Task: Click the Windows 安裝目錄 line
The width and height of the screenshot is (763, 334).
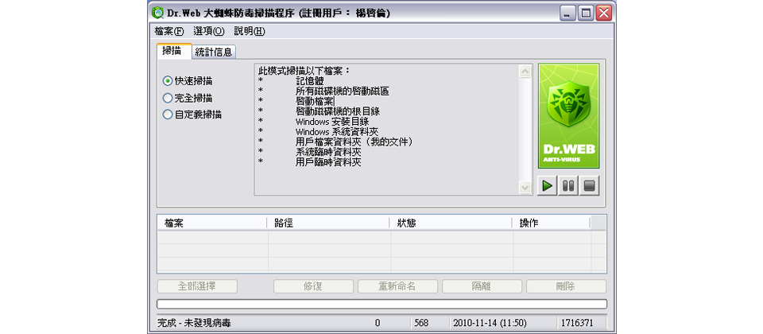Action: coord(332,122)
